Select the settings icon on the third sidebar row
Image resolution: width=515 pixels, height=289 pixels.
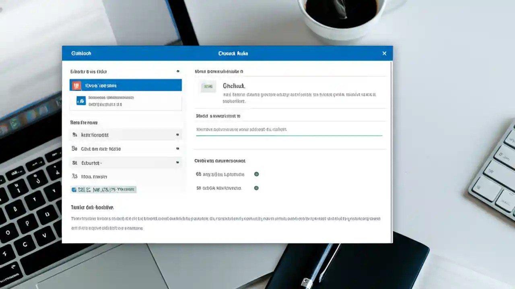coord(74,163)
